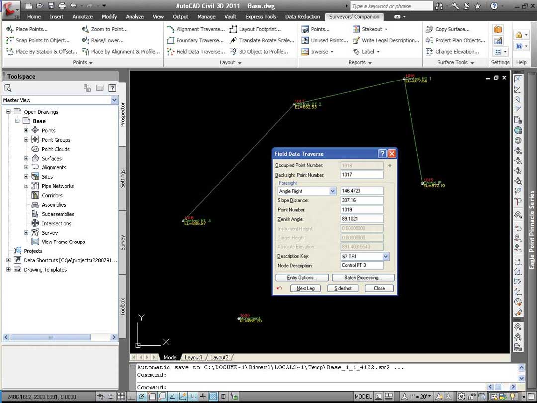Switch to the Layout1 tab
537x403 pixels.
point(193,357)
